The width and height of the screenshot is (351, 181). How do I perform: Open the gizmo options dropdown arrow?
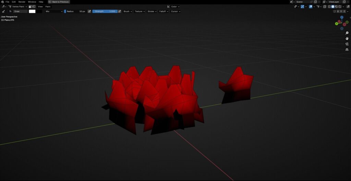click(306, 7)
